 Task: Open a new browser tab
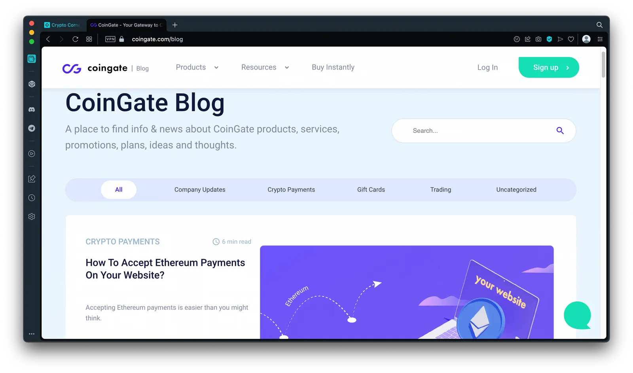(175, 25)
